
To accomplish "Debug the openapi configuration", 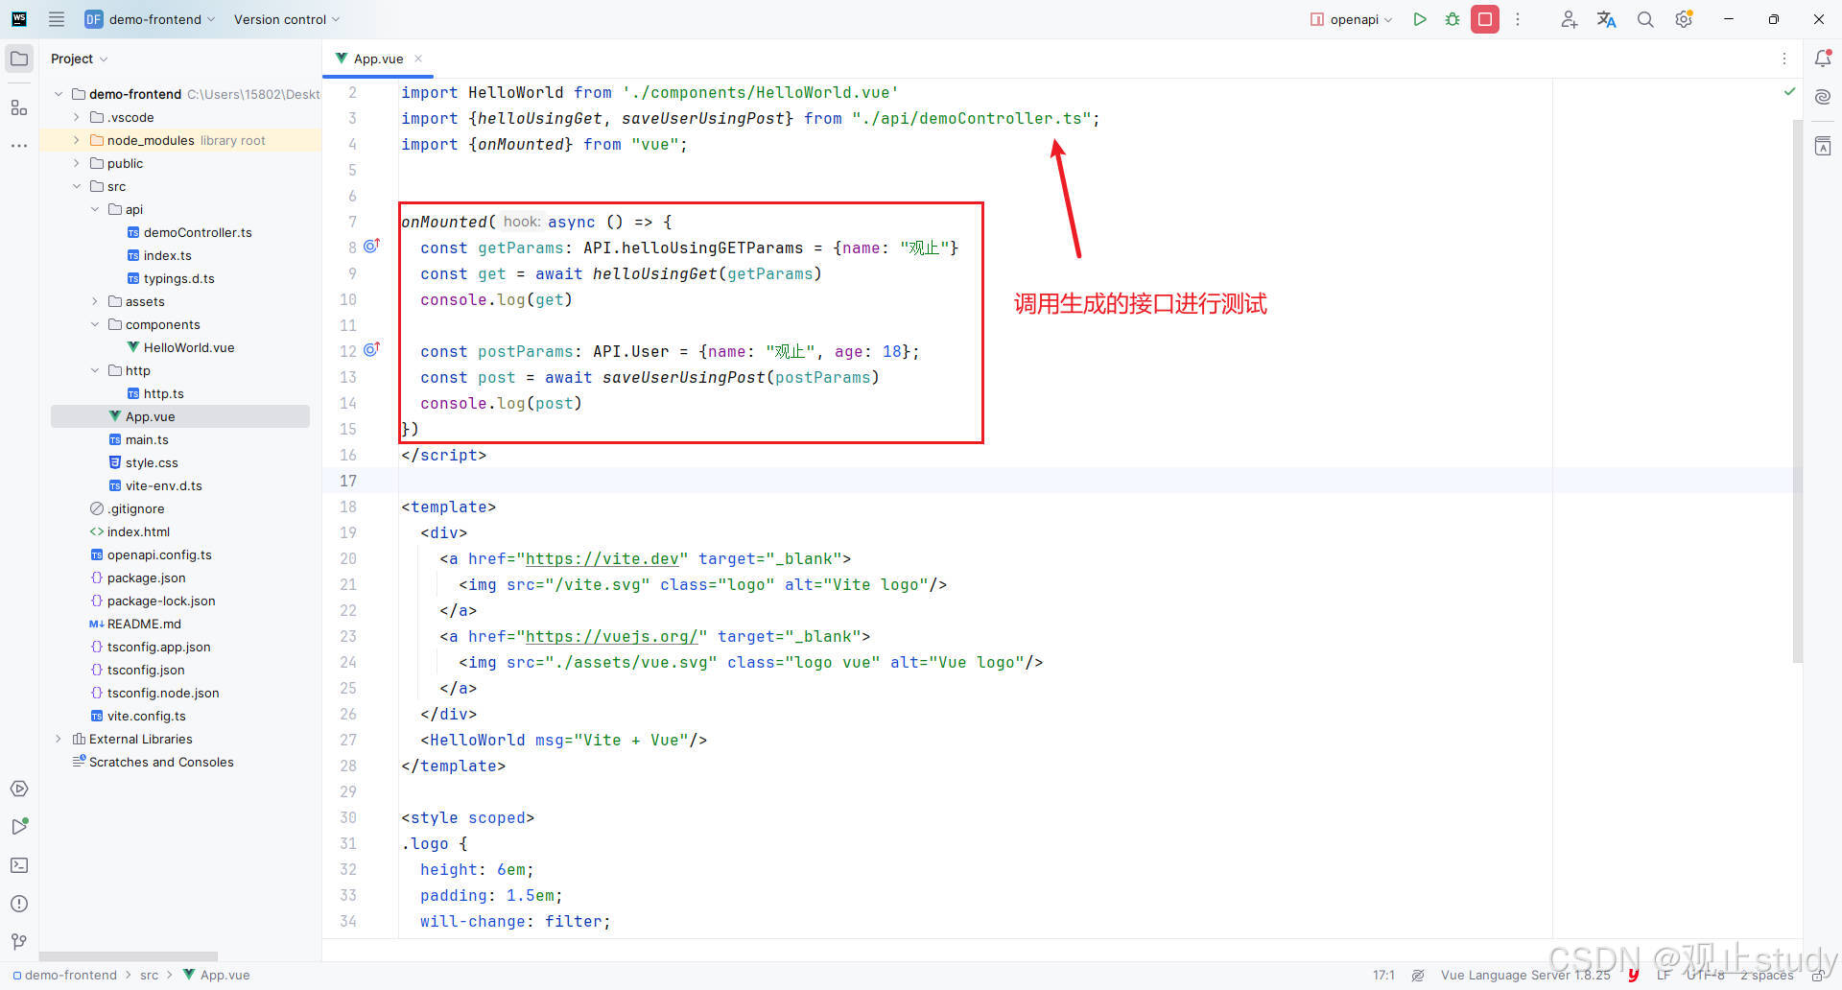I will [1452, 19].
